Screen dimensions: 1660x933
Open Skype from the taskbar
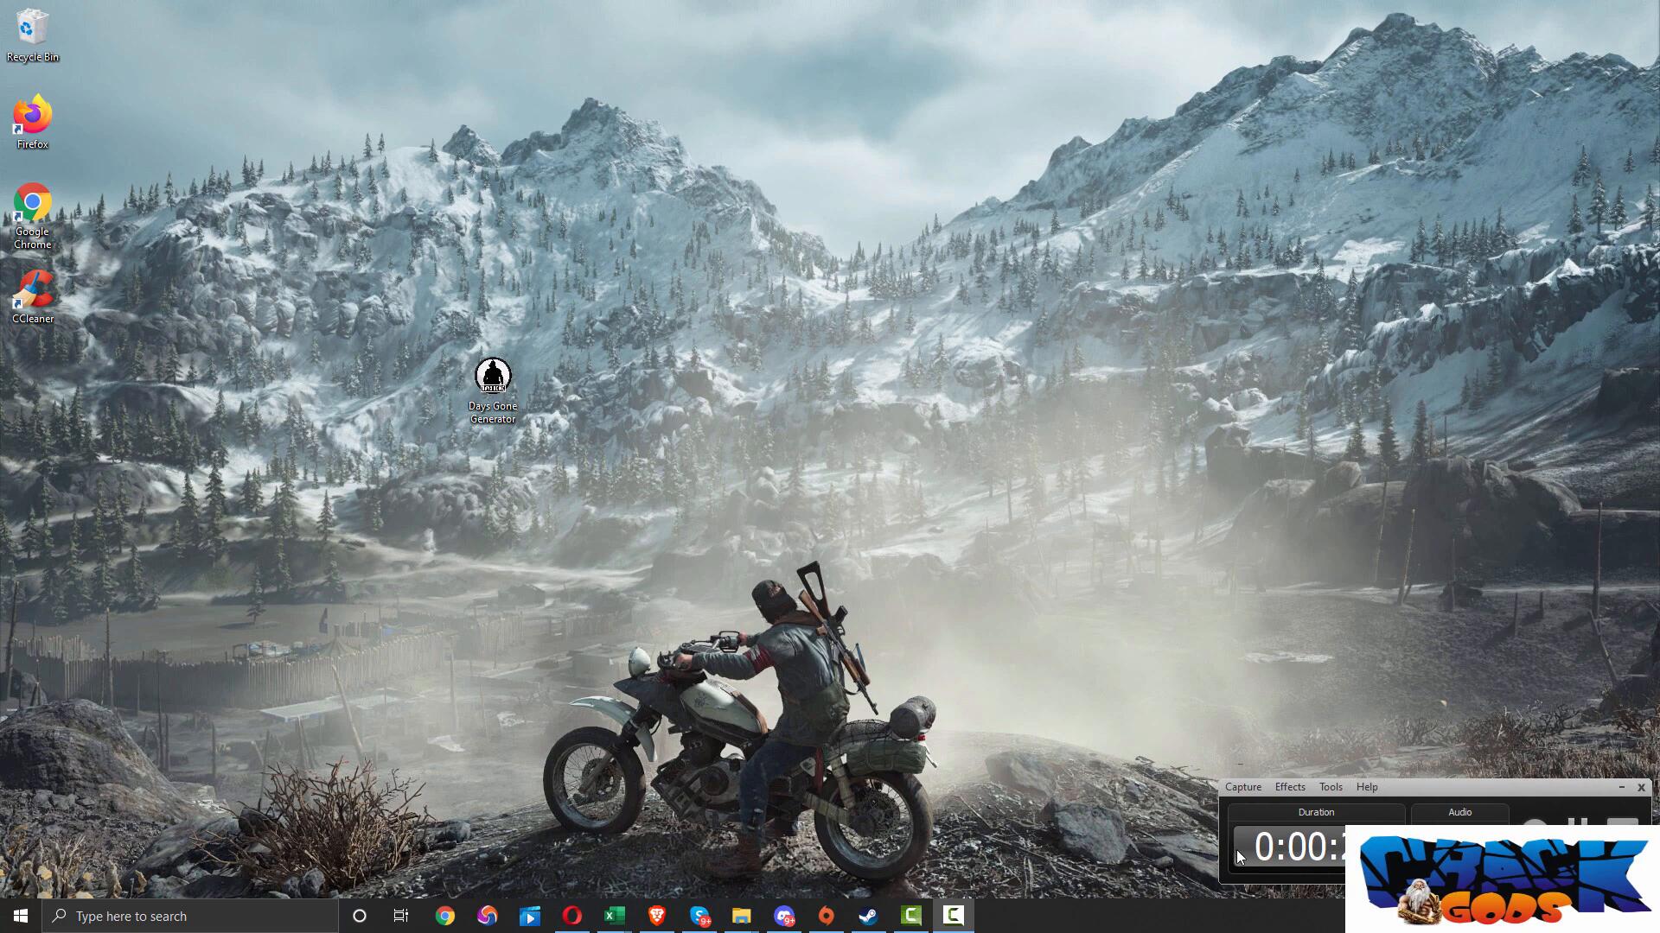pos(699,916)
